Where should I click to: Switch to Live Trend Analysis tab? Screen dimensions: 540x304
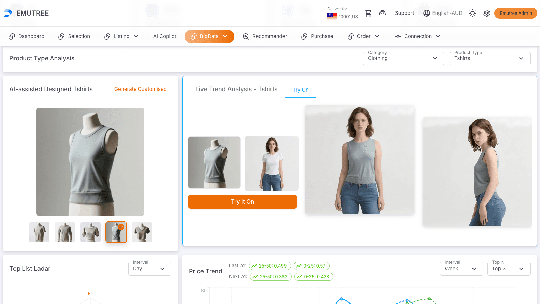pos(236,89)
